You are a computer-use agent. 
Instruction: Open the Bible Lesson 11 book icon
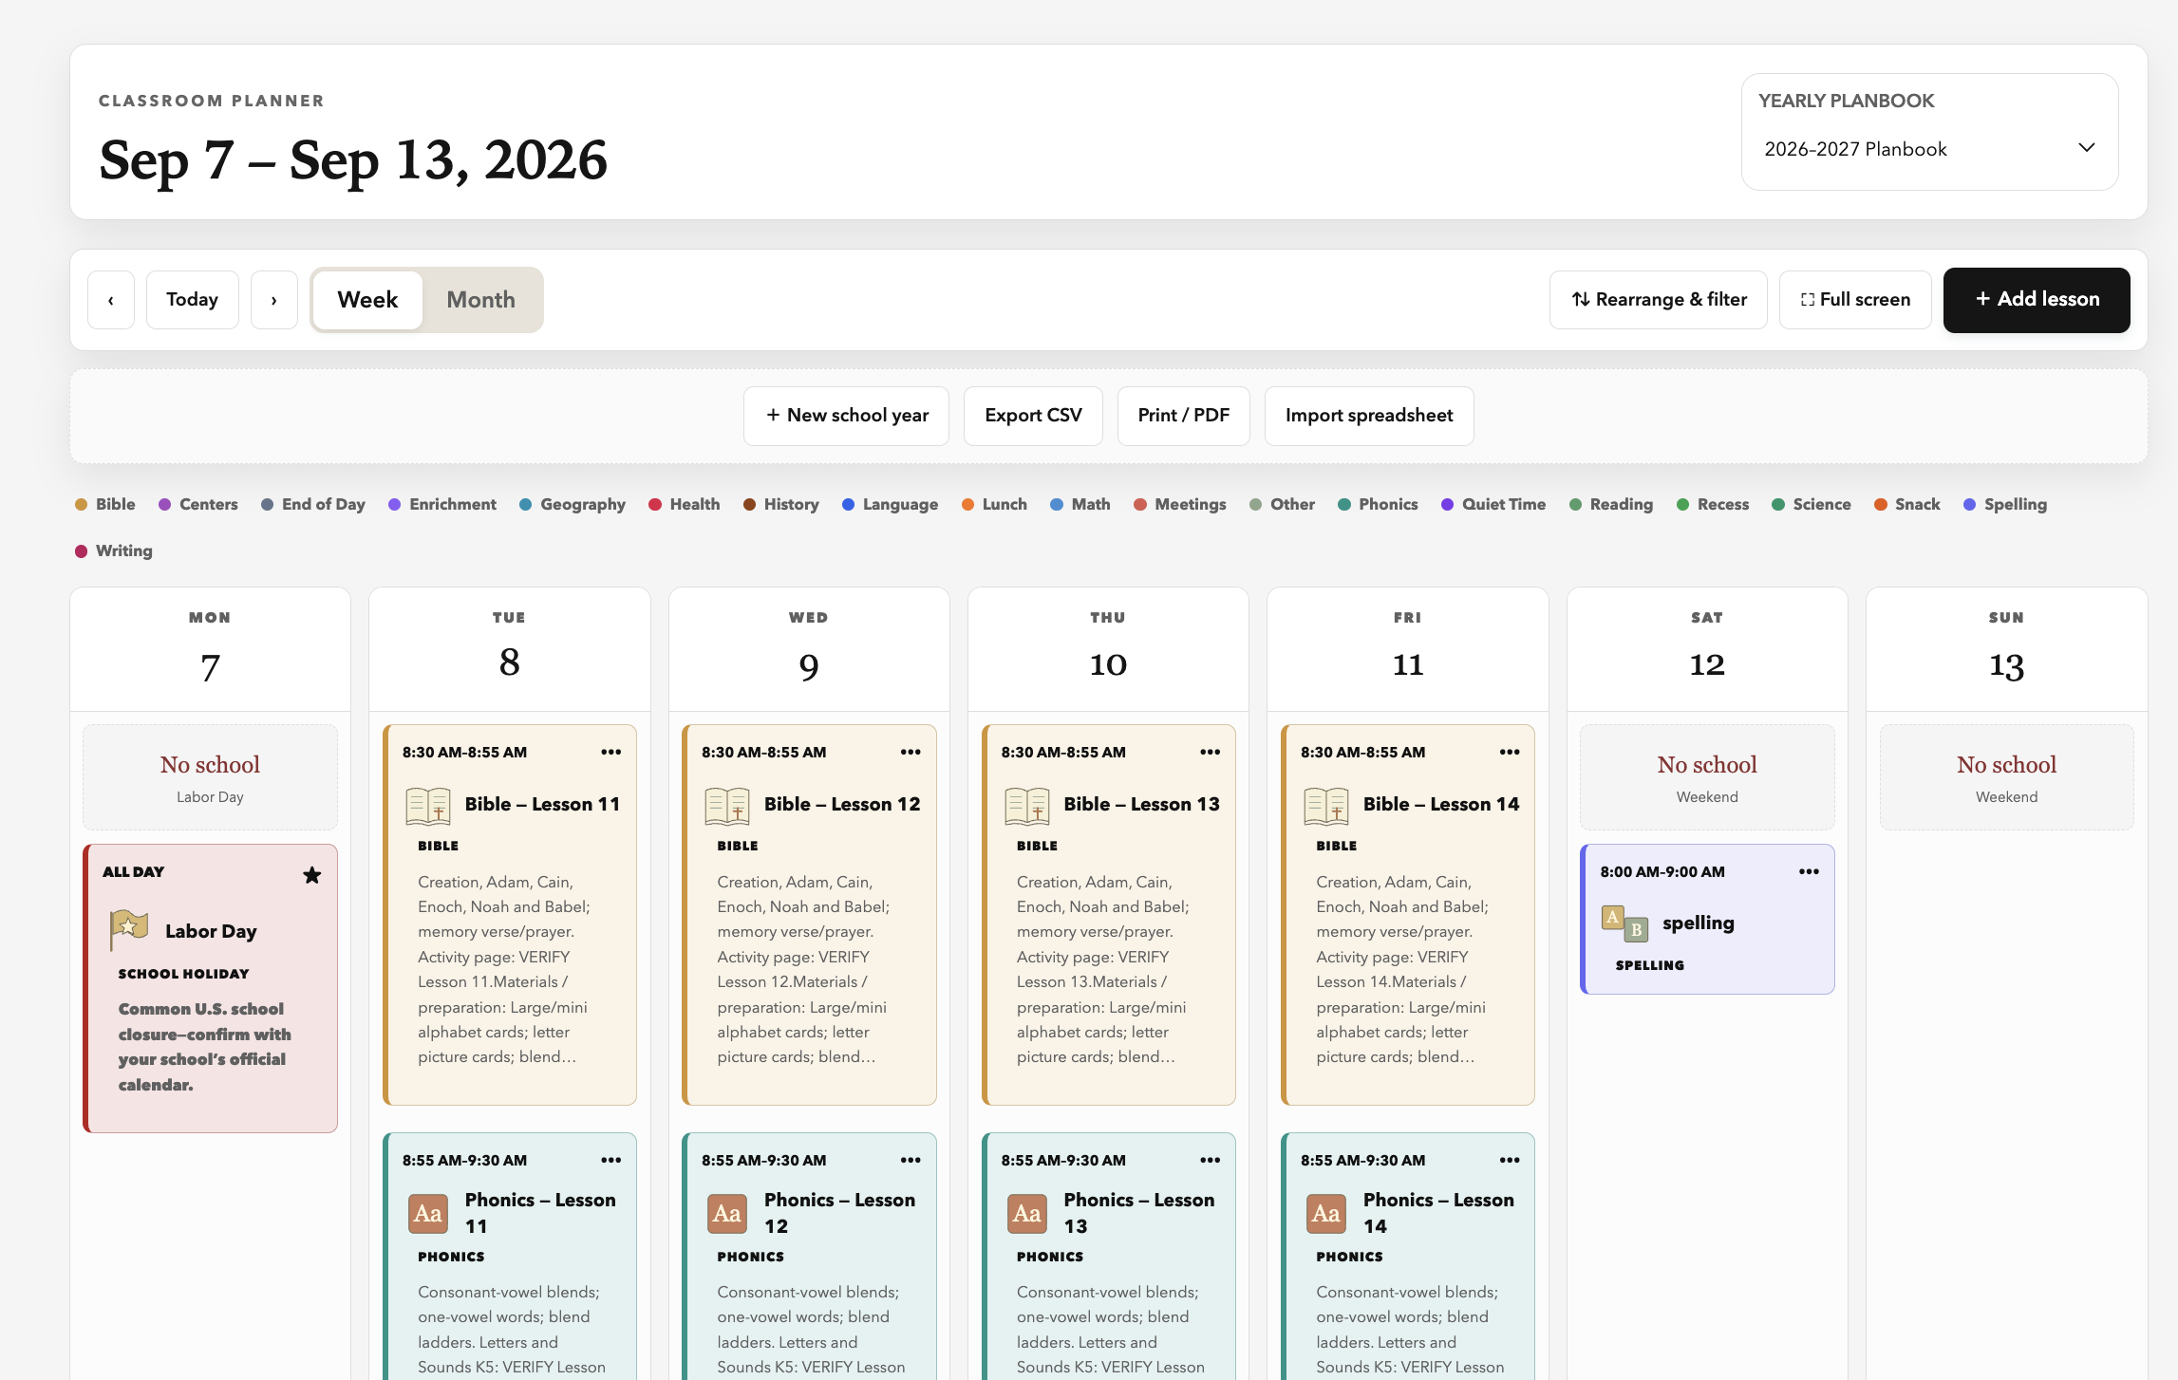[428, 806]
